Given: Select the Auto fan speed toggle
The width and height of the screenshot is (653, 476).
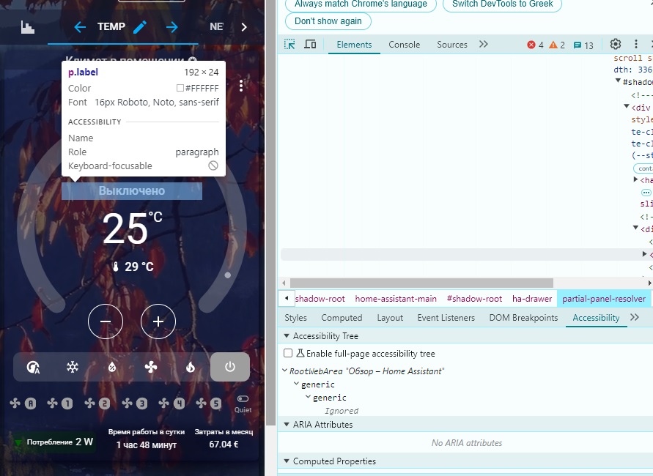Looking at the screenshot, I should click(x=29, y=402).
